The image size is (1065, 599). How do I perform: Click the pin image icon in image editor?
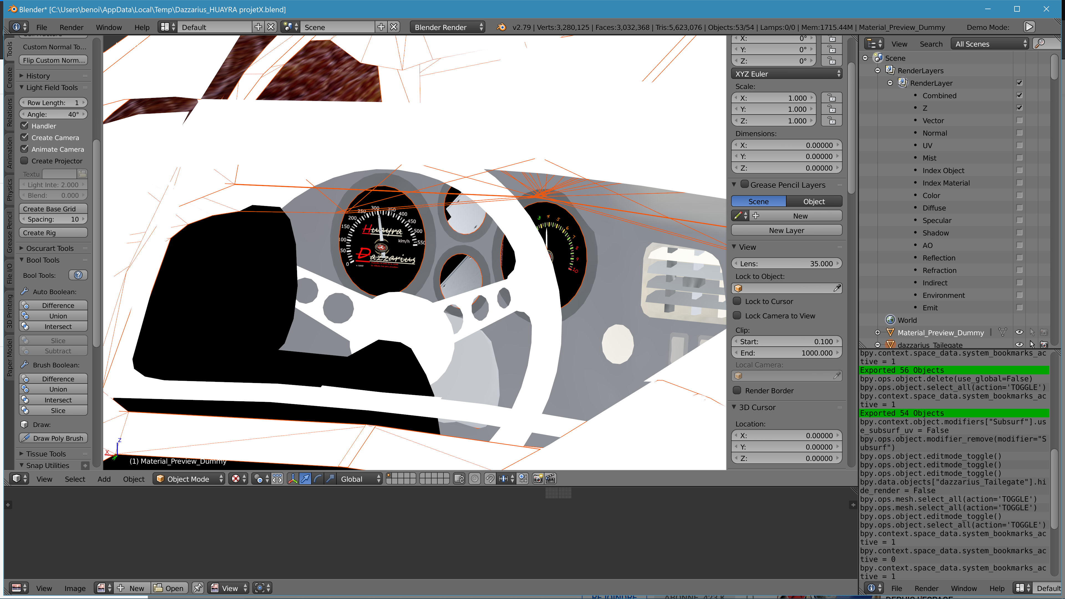point(198,588)
